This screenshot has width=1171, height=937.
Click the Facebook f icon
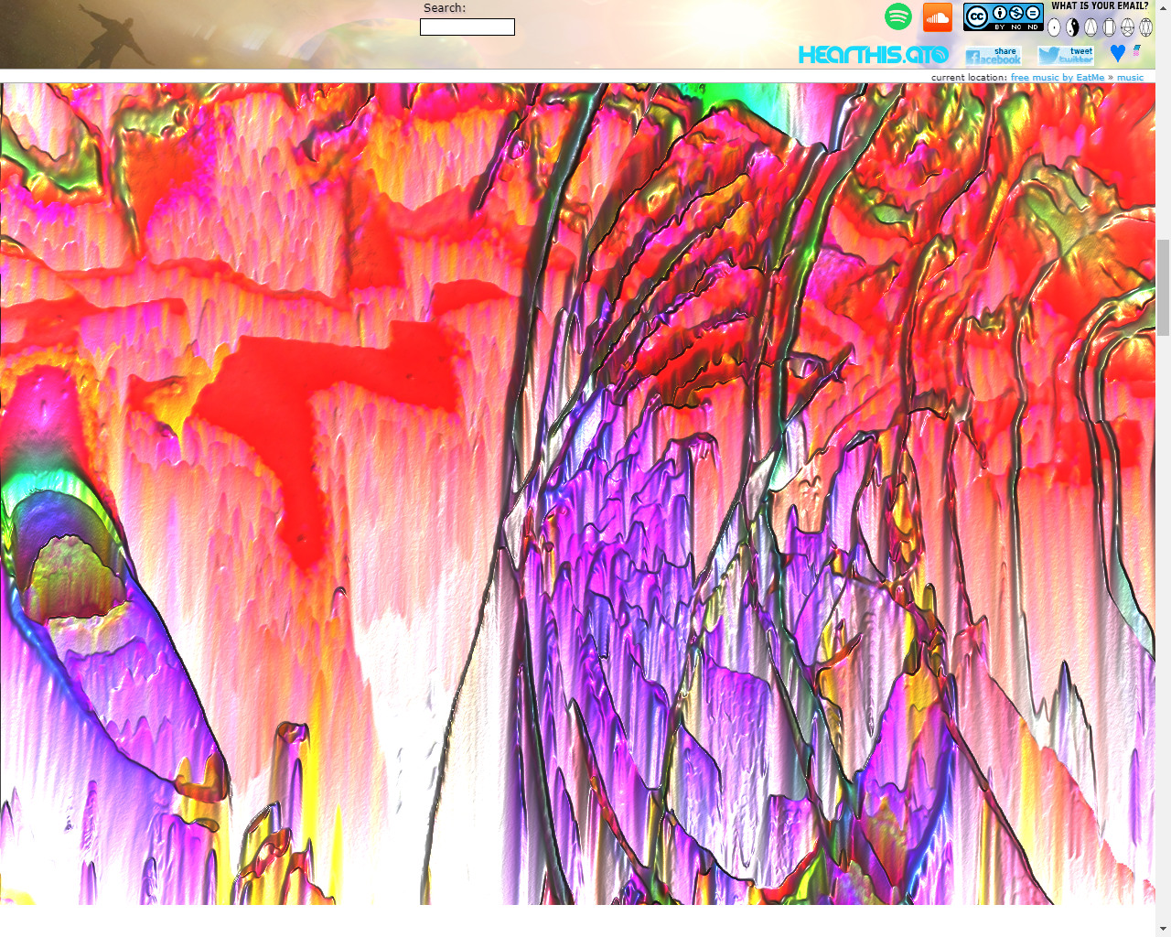(x=973, y=56)
